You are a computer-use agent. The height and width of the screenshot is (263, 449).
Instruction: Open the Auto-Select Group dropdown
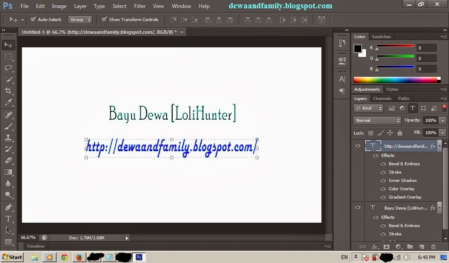80,19
